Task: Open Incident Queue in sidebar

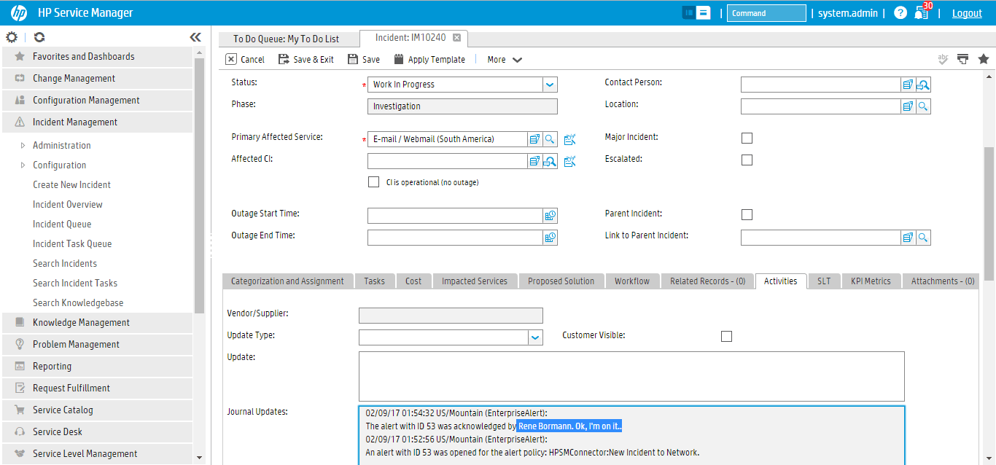Action: 62,224
